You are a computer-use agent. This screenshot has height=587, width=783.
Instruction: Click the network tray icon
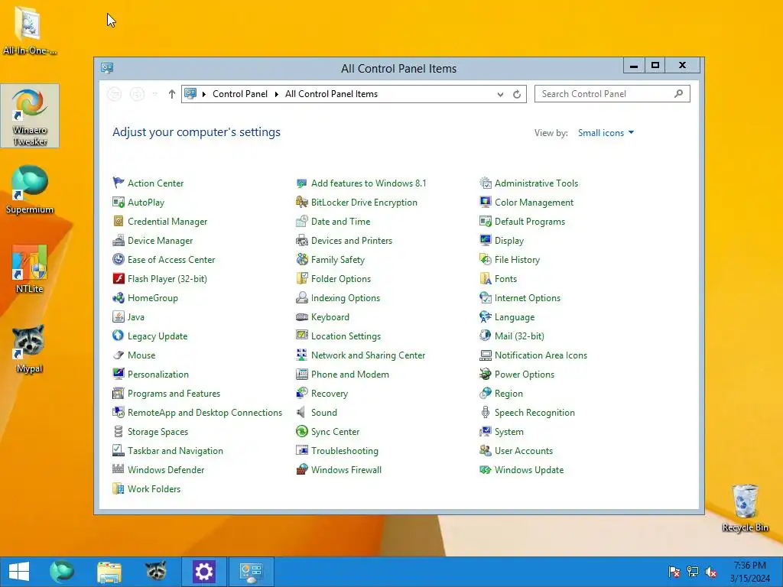693,572
